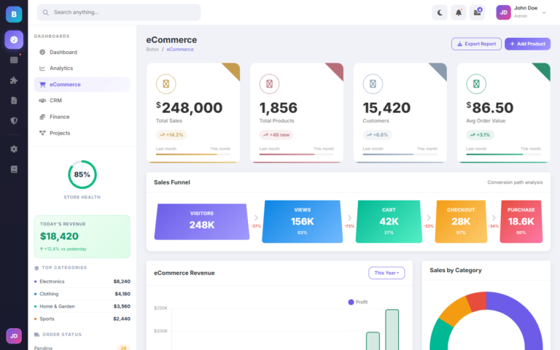Select Visitors 248K funnel stage

[202, 222]
